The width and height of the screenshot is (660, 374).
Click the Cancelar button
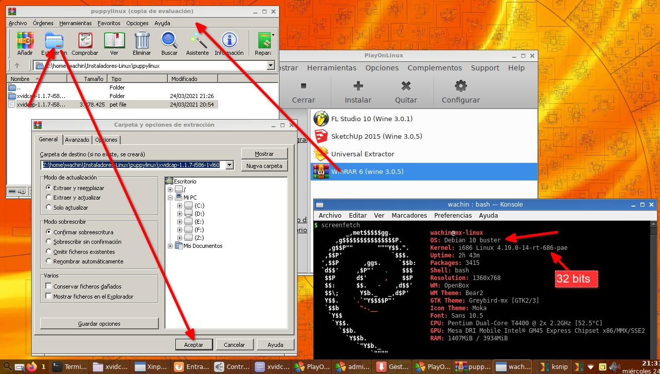(234, 345)
